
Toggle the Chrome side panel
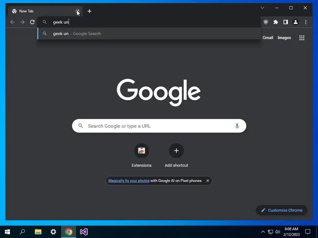[286, 22]
